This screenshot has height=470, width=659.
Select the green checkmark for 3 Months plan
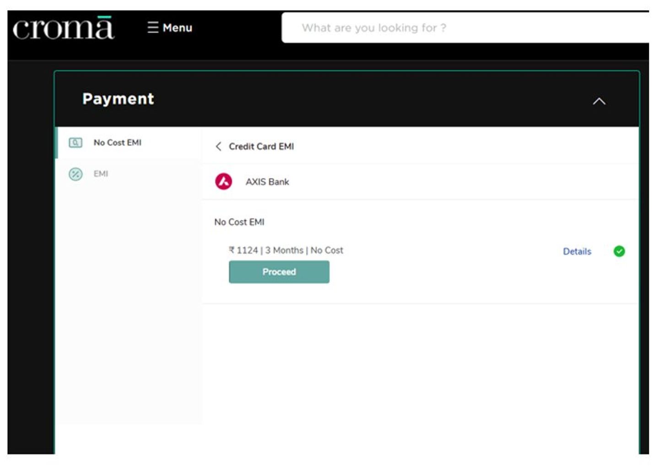[x=619, y=251]
